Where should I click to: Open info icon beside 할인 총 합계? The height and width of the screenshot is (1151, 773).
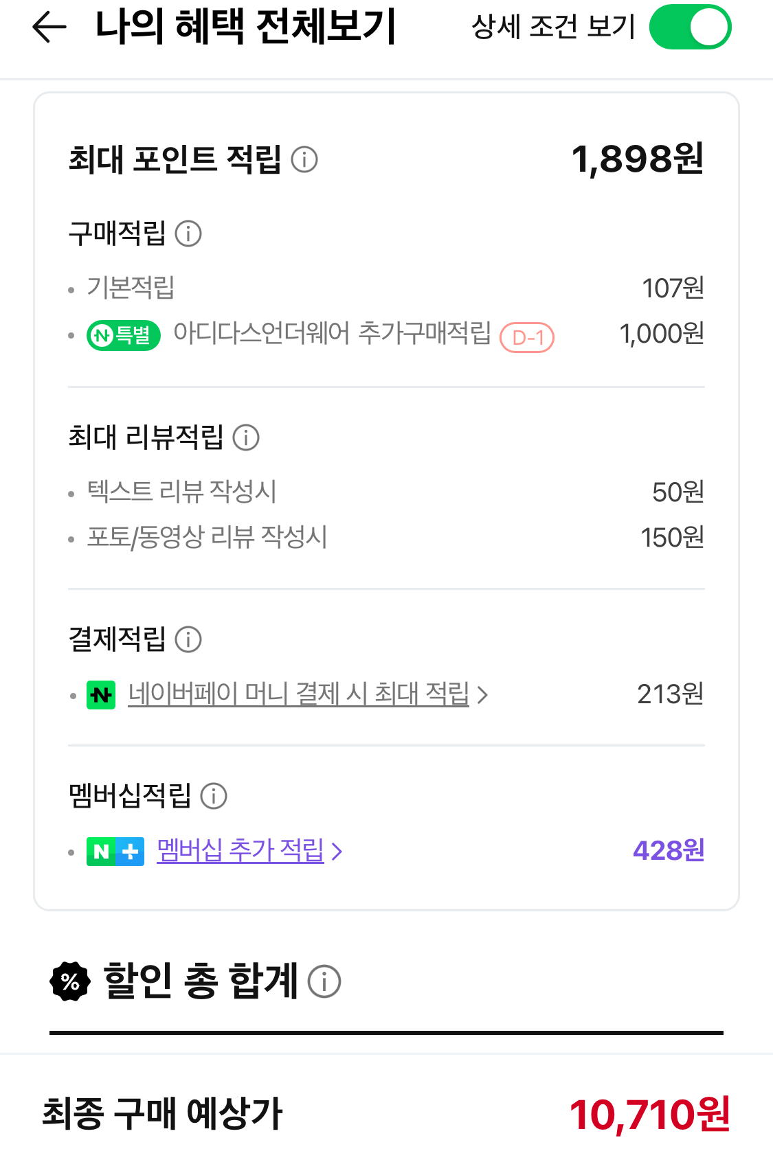[324, 981]
